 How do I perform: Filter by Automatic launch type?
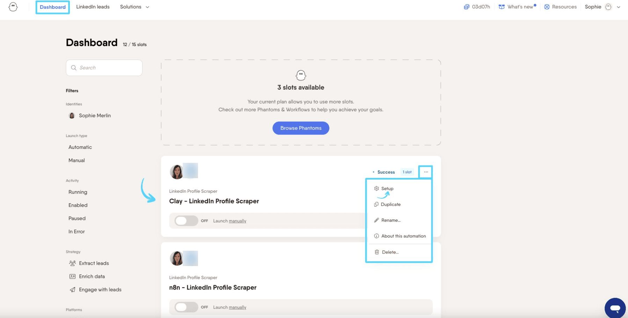(x=80, y=147)
